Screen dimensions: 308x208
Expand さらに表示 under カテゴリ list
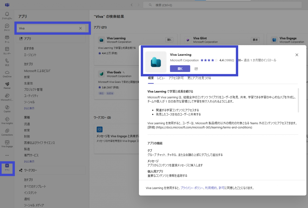point(29,108)
